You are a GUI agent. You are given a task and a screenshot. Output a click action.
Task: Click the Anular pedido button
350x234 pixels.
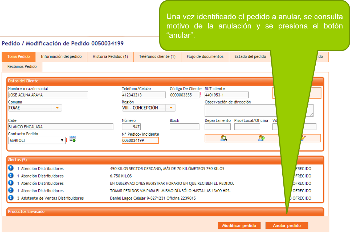[287, 225]
